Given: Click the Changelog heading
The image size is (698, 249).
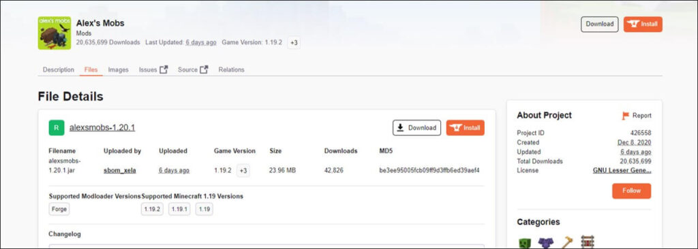Looking at the screenshot, I should pos(65,234).
